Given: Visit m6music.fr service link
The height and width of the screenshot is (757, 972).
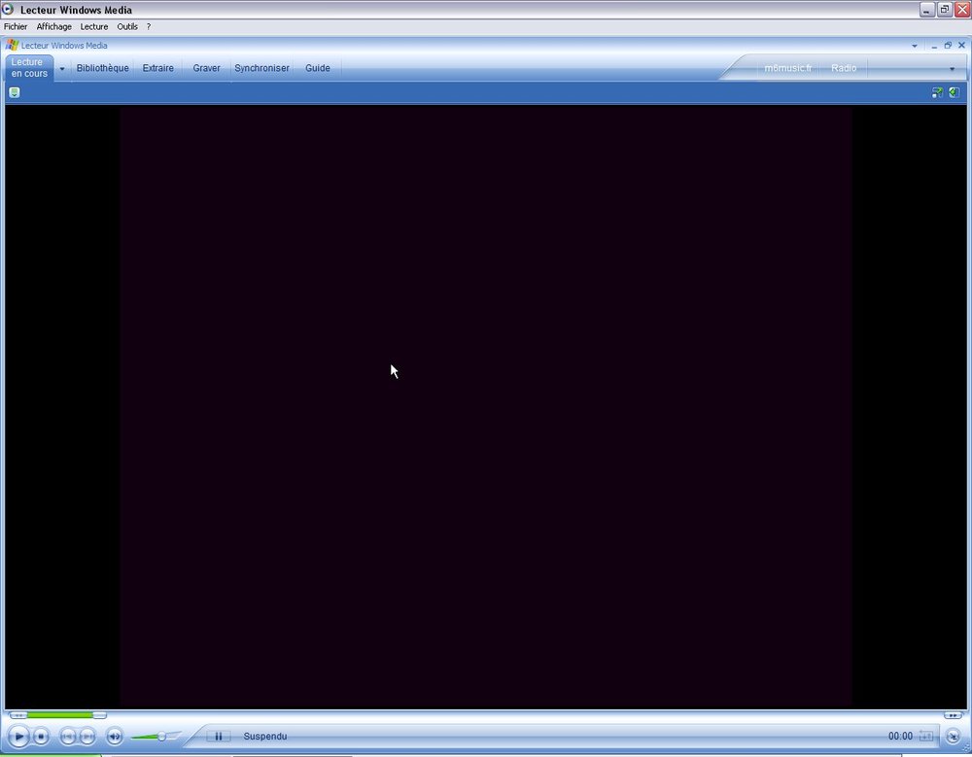Looking at the screenshot, I should point(789,68).
